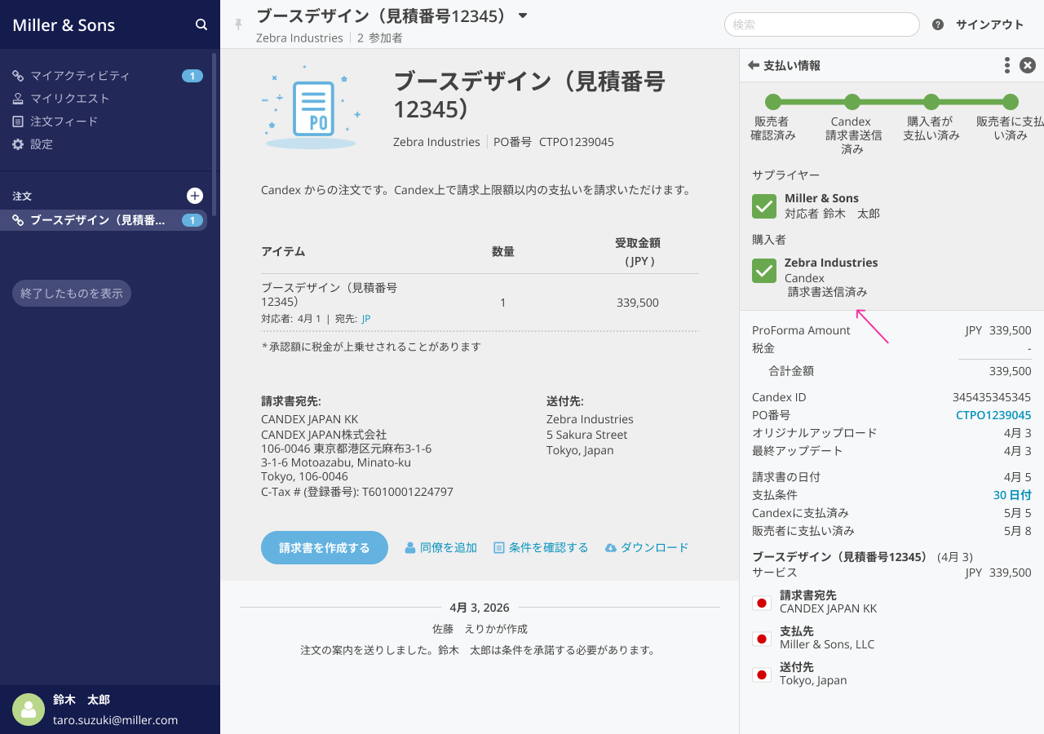Image resolution: width=1044 pixels, height=734 pixels.
Task: Click the ダウンロード link
Action: coord(647,548)
